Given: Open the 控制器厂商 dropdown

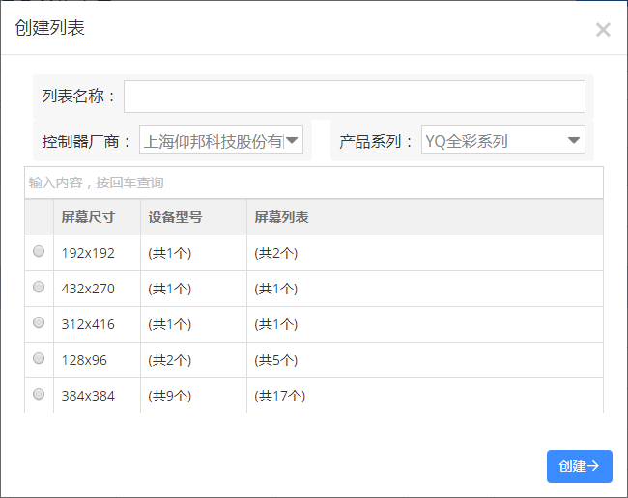Looking at the screenshot, I should [x=221, y=140].
